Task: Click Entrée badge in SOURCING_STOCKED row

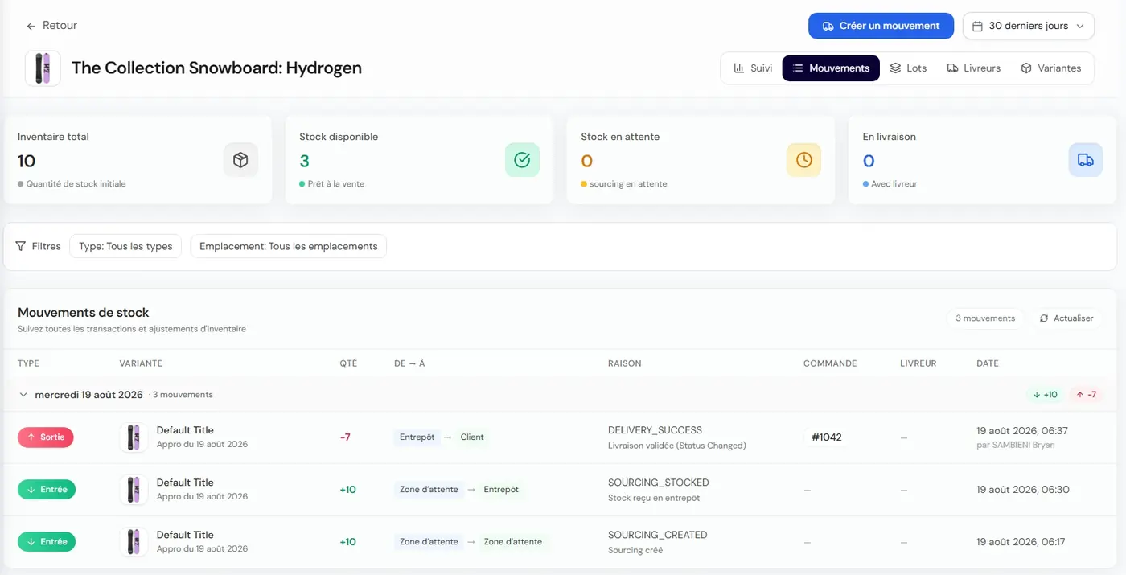Action: [x=47, y=490]
